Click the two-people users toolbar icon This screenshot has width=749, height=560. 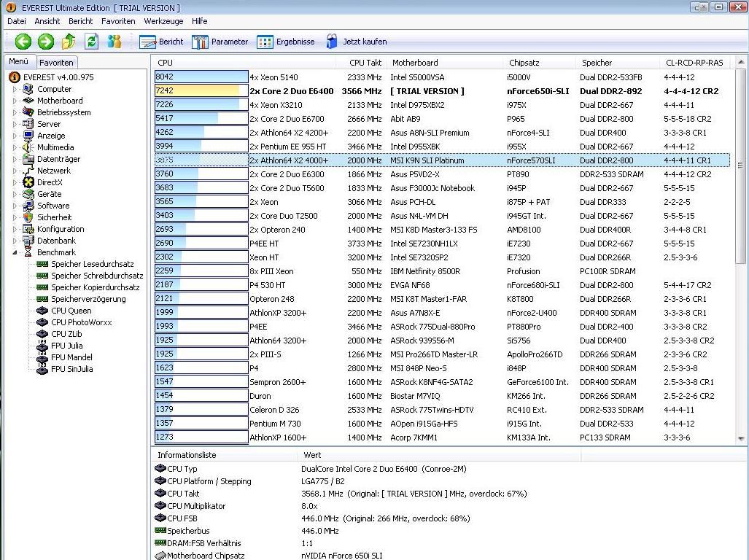[x=115, y=42]
